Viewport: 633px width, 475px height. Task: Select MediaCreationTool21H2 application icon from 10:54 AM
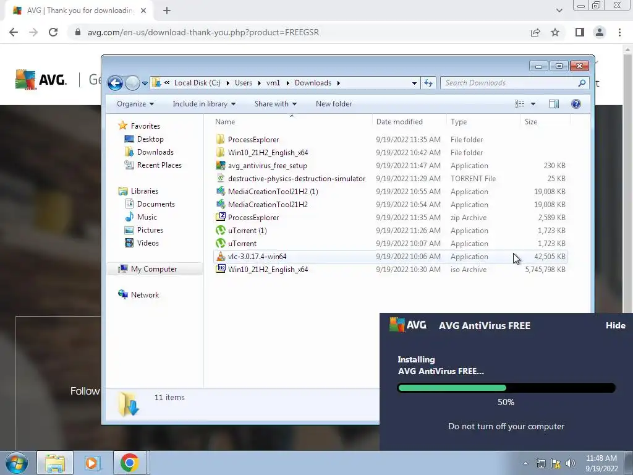point(221,204)
